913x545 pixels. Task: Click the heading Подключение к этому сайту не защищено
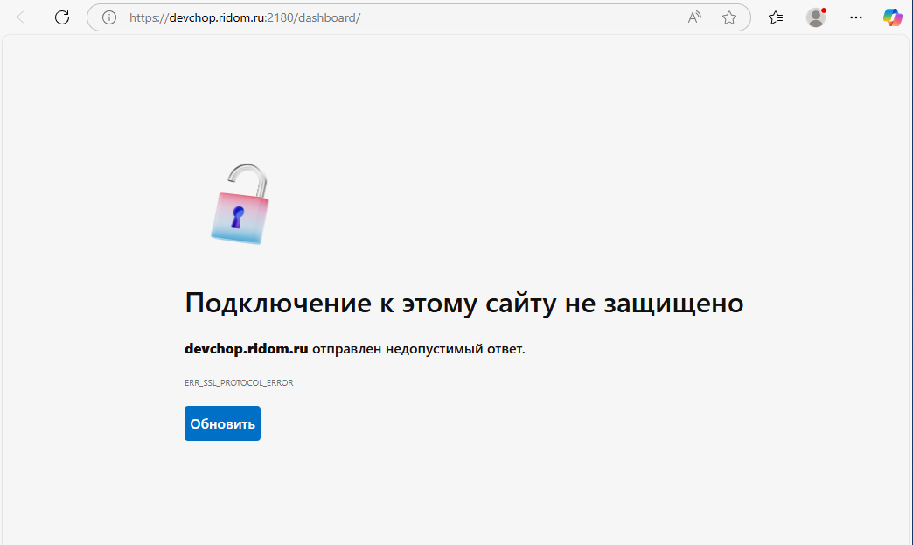click(x=463, y=304)
